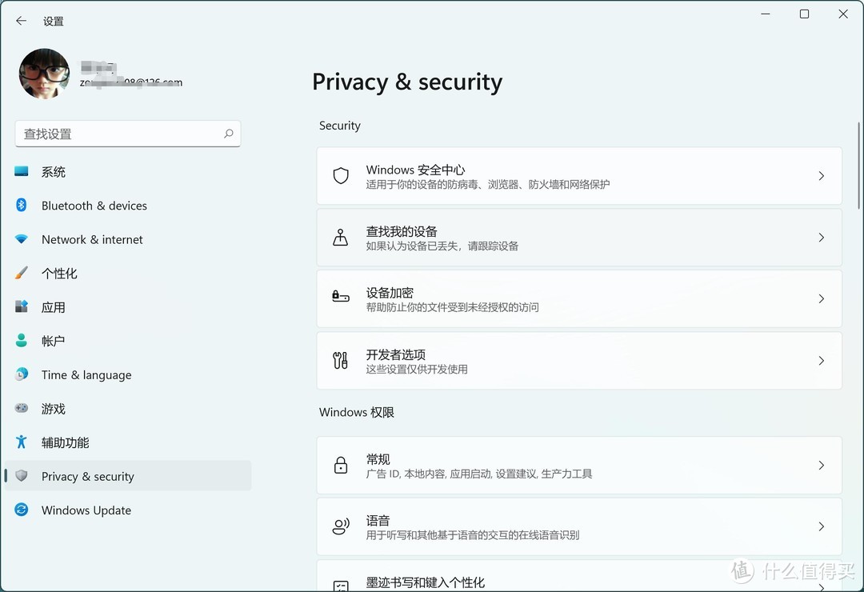Expand 开发者选项 chevron
The height and width of the screenshot is (592, 864).
pyautogui.click(x=821, y=361)
